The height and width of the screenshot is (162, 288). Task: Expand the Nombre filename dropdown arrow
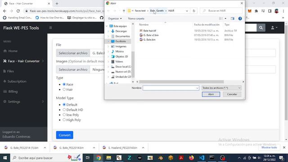(x=197, y=88)
